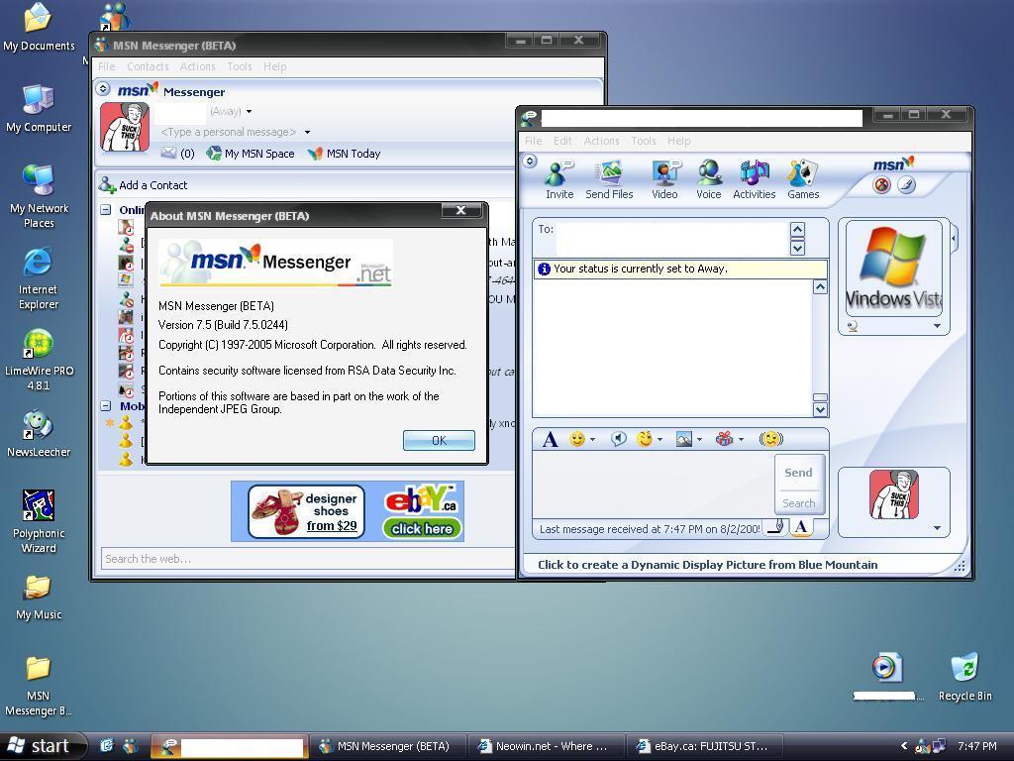This screenshot has width=1014, height=761.
Task: Click the Activities icon
Action: 754,179
